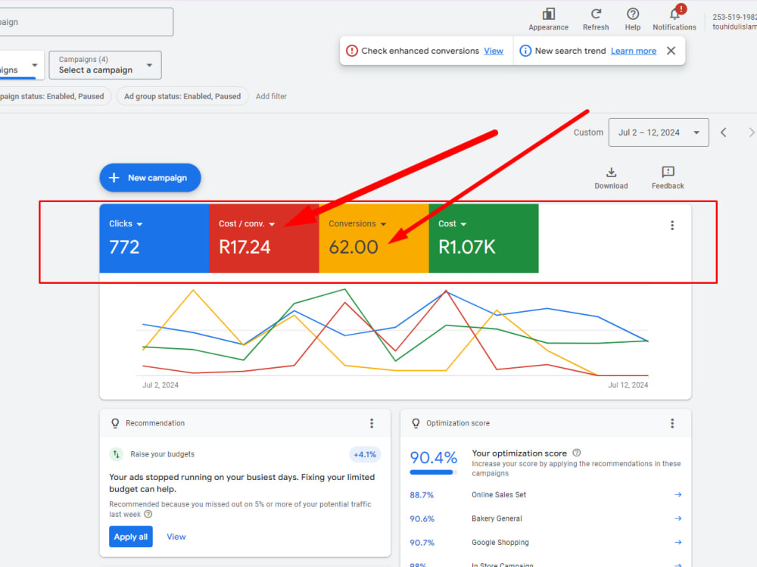Image resolution: width=757 pixels, height=567 pixels.
Task: Click Optimization score lightbulb icon
Action: (416, 424)
